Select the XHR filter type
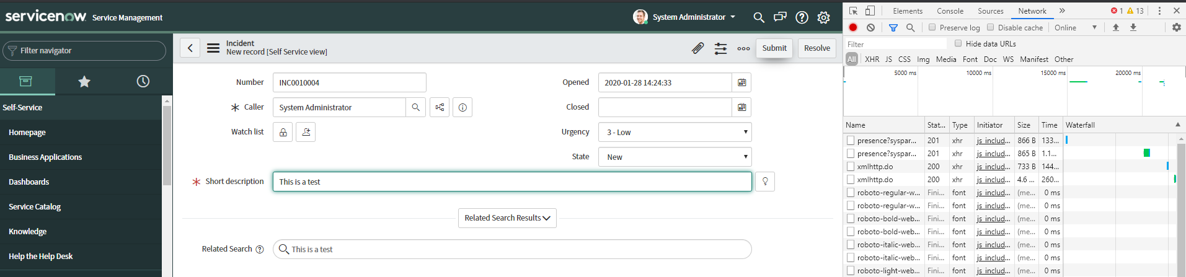Viewport: 1186px width, 277px height. tap(872, 59)
